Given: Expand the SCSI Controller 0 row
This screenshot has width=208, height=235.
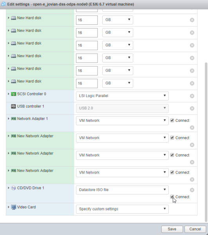Looking at the screenshot, I should click(9, 94).
